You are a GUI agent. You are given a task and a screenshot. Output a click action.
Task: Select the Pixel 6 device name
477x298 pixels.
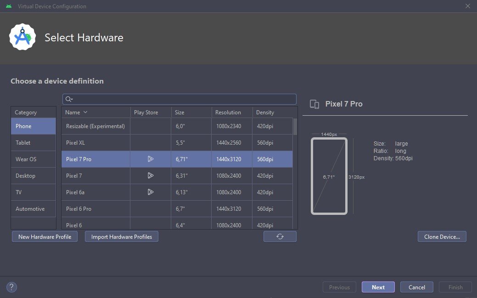74,225
